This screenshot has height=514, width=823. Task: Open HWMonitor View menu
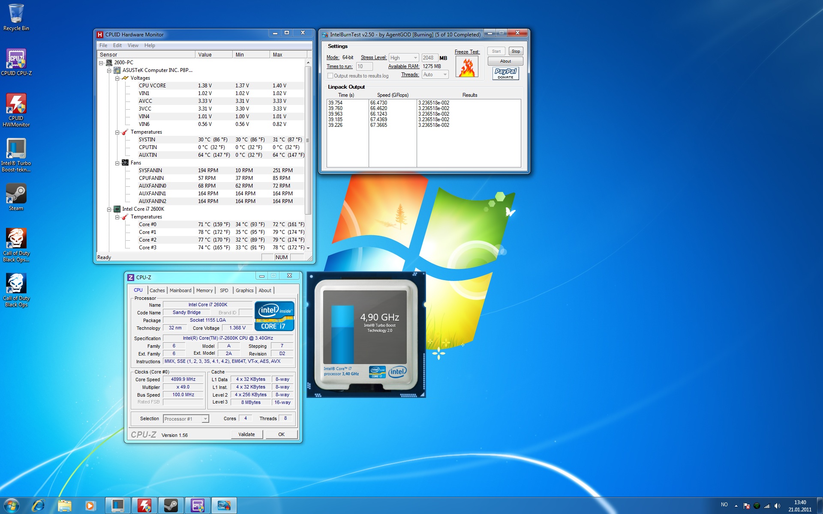(x=133, y=45)
